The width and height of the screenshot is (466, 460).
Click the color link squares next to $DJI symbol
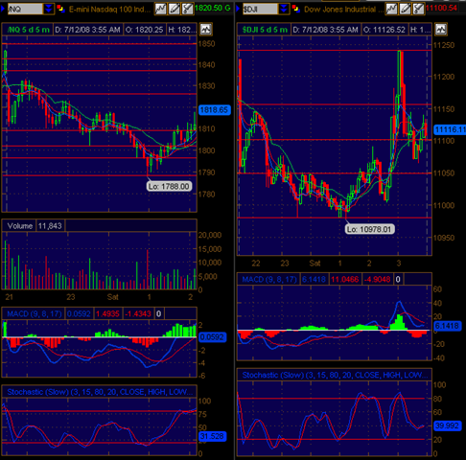pyautogui.click(x=296, y=9)
